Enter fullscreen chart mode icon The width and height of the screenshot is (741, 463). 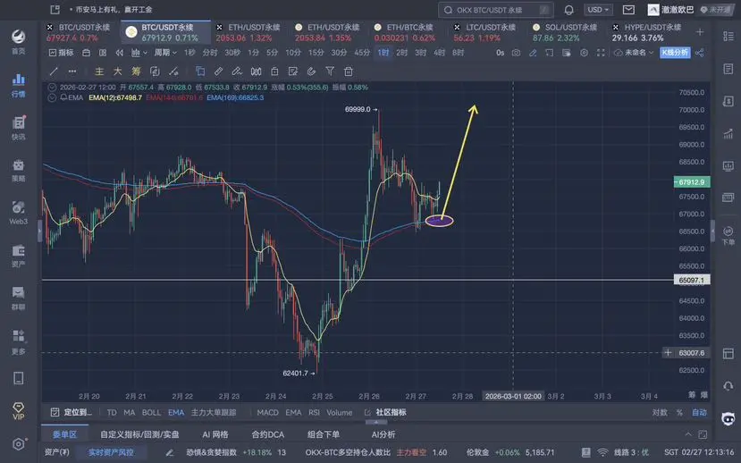601,53
